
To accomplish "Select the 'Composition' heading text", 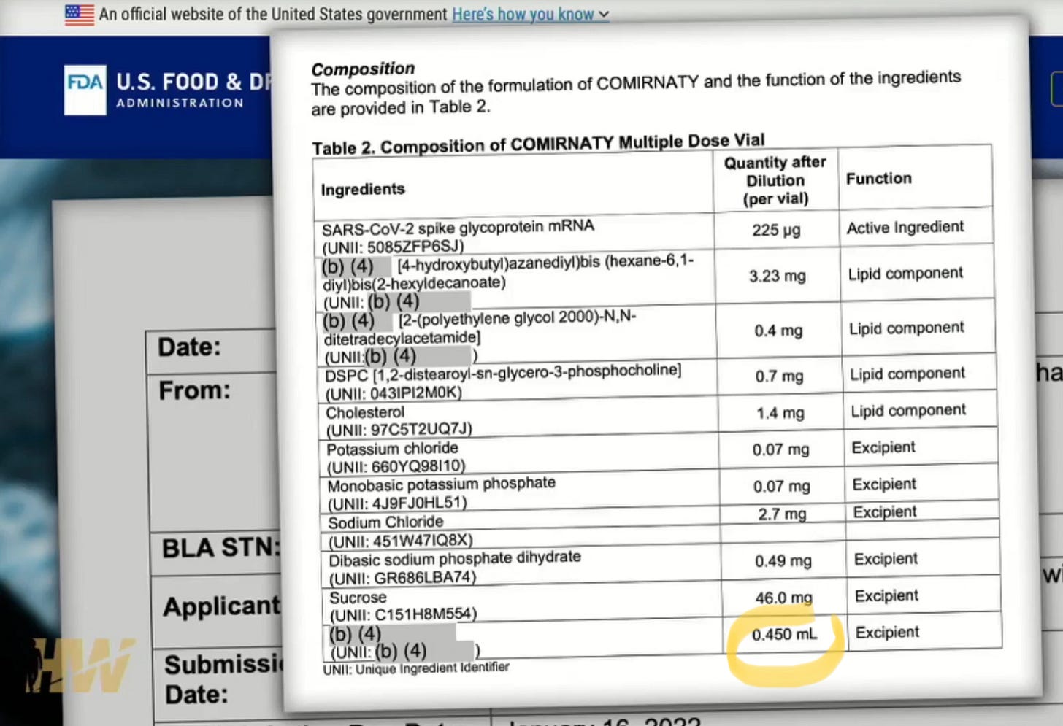I will coord(363,69).
